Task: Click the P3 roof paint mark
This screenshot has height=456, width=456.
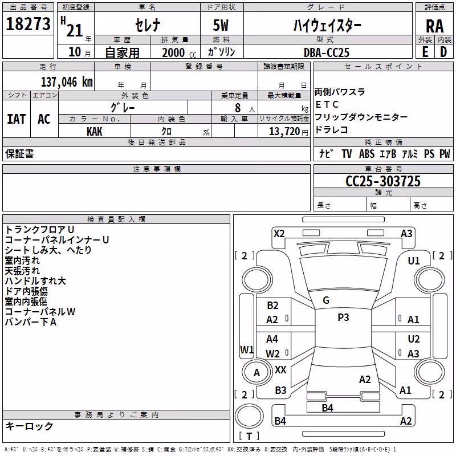Action: pyautogui.click(x=343, y=317)
